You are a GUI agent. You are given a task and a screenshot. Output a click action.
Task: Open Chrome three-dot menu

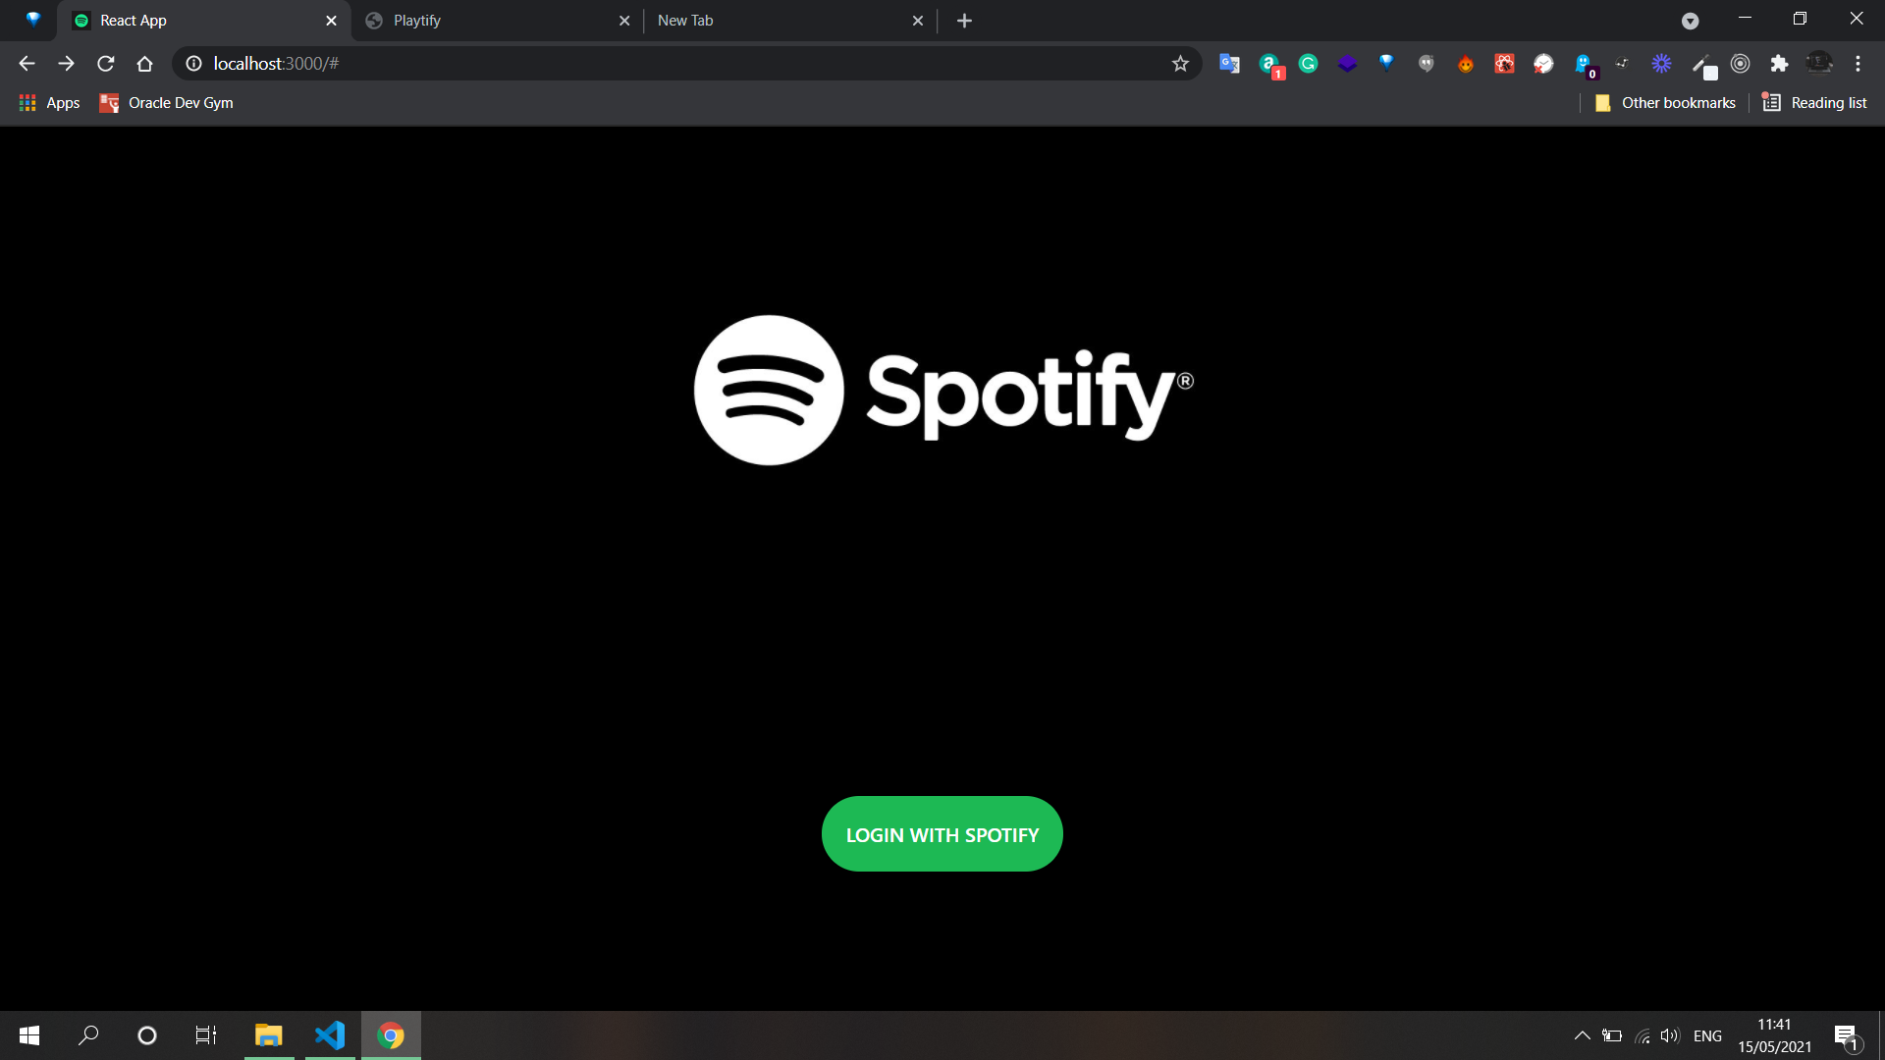[1858, 64]
